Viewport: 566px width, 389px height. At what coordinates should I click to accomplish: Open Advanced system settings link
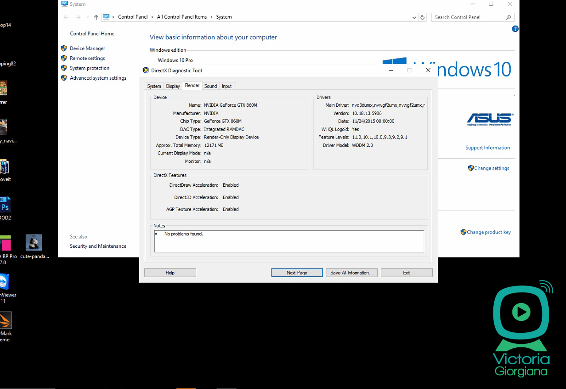click(x=98, y=78)
